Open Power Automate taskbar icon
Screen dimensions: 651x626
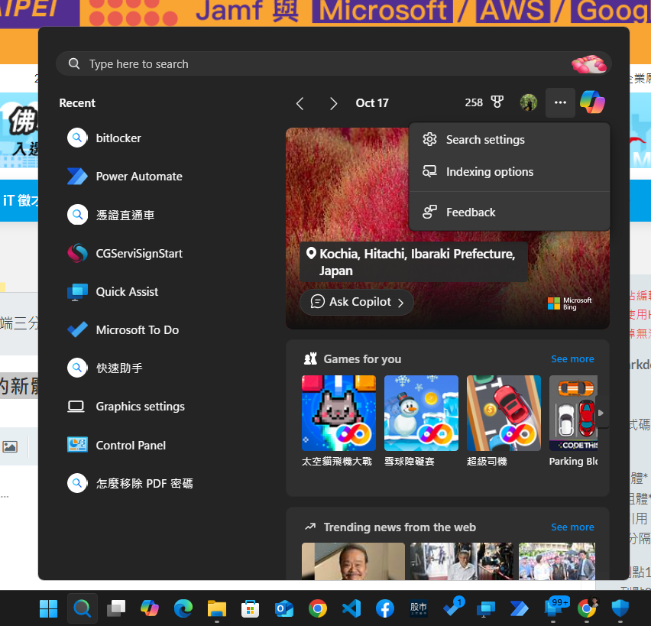520,609
